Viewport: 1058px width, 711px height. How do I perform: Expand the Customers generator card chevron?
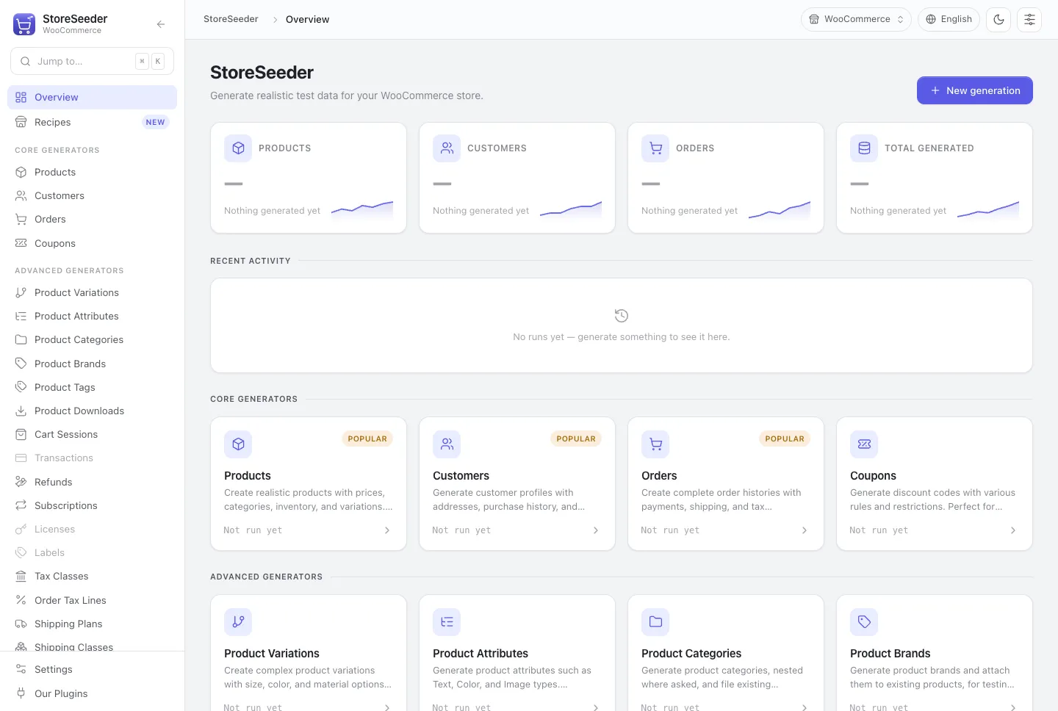click(596, 530)
